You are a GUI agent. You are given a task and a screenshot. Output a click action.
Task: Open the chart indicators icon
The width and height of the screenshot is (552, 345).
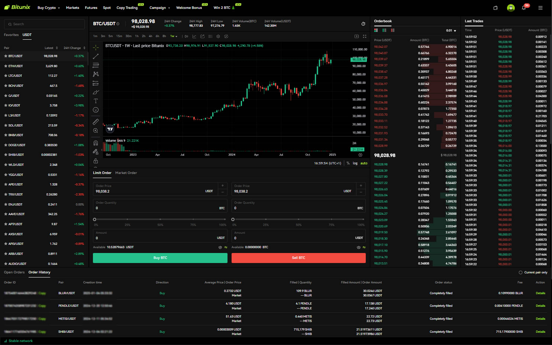[x=194, y=36]
